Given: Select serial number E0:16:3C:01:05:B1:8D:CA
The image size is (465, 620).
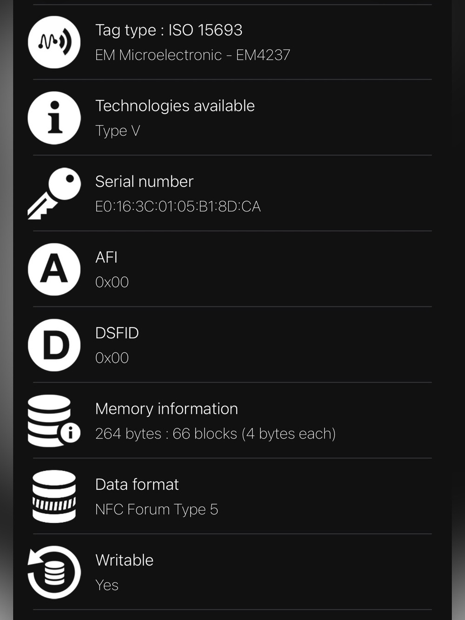Looking at the screenshot, I should (178, 207).
